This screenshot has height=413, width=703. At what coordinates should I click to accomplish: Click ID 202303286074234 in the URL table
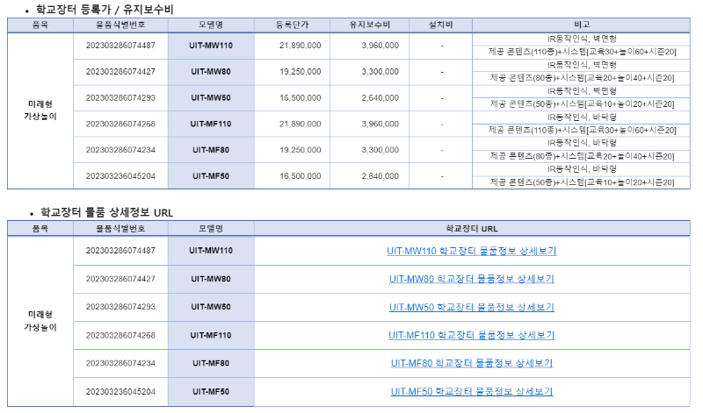[x=120, y=363]
